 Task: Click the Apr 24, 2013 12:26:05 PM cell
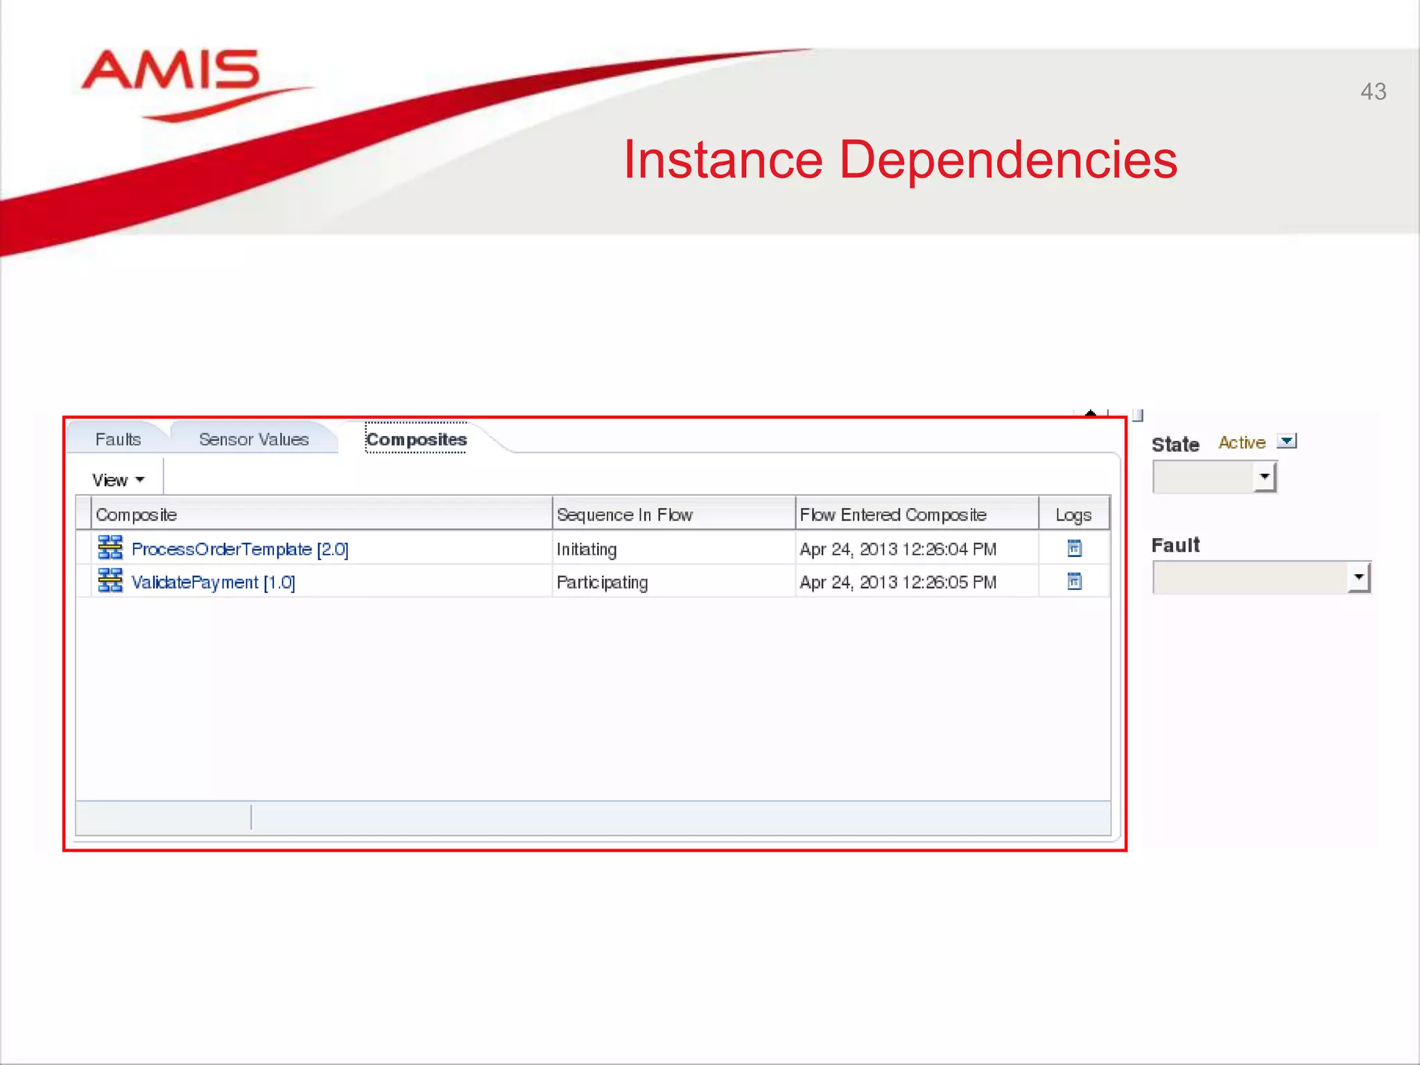917,582
